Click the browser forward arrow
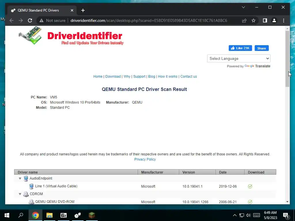The image size is (295, 221). [x=21, y=20]
